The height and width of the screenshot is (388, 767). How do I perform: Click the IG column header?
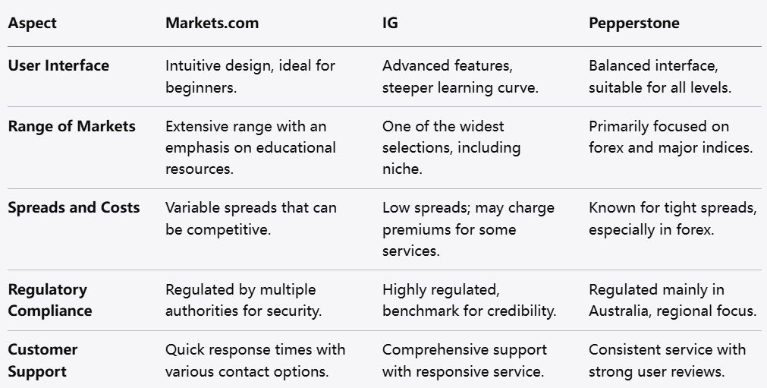tap(390, 23)
